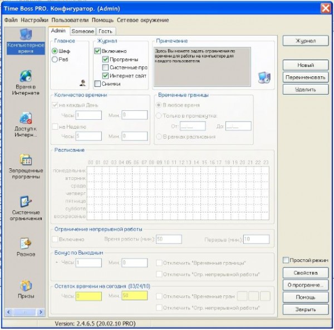The image size is (334, 330).
Task: Open the Призы gift icon
Action: pyautogui.click(x=26, y=285)
